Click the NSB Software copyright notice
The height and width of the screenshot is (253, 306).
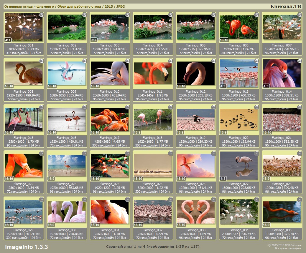(284, 247)
